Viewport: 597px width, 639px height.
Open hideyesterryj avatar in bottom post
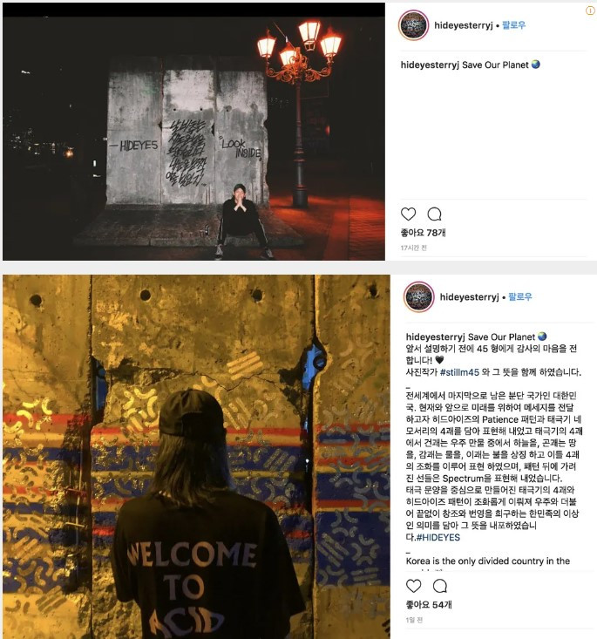click(419, 296)
